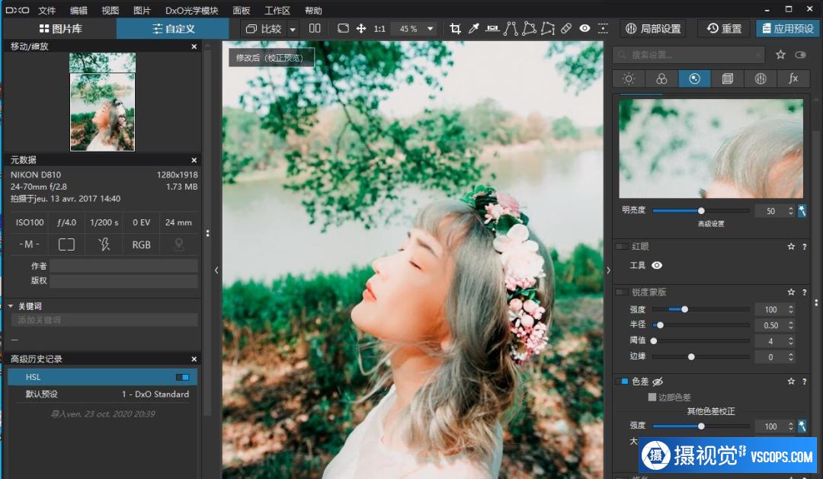
Task: Select the force parallels perspective tool
Action: pos(510,28)
